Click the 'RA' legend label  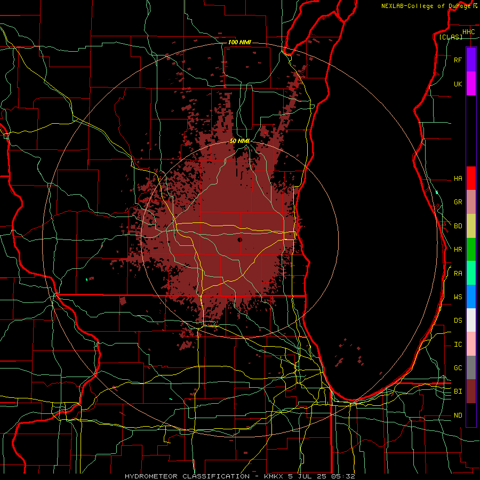458,274
